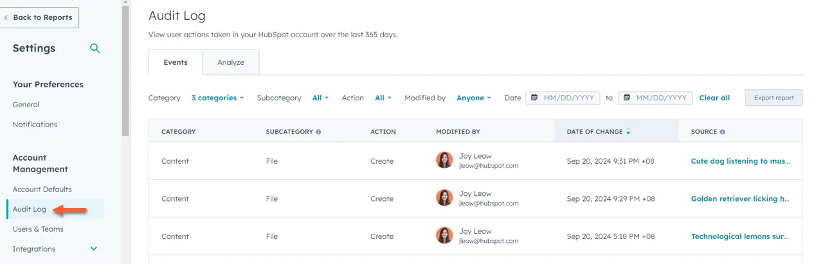Viewport: 814px width, 264px height.
Task: Open the Technological lemons source link
Action: pyautogui.click(x=740, y=236)
